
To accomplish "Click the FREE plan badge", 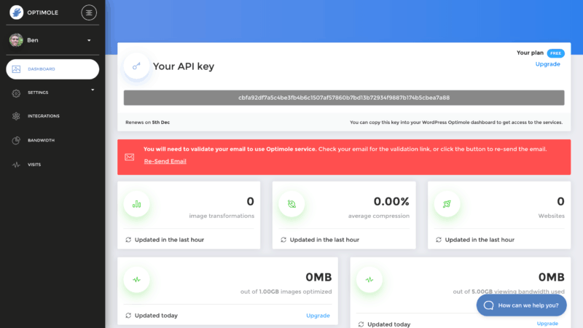I will click(555, 53).
